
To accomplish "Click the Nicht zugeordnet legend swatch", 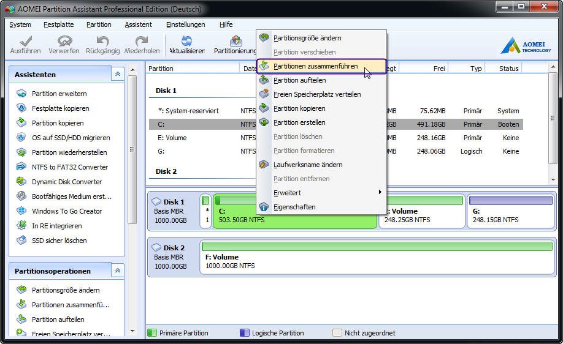I will (x=337, y=332).
